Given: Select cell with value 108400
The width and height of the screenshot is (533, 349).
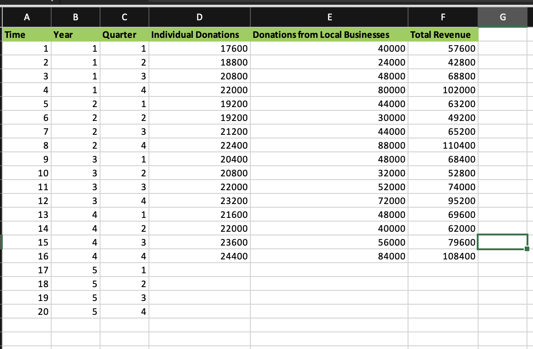Looking at the screenshot, I should (443, 256).
